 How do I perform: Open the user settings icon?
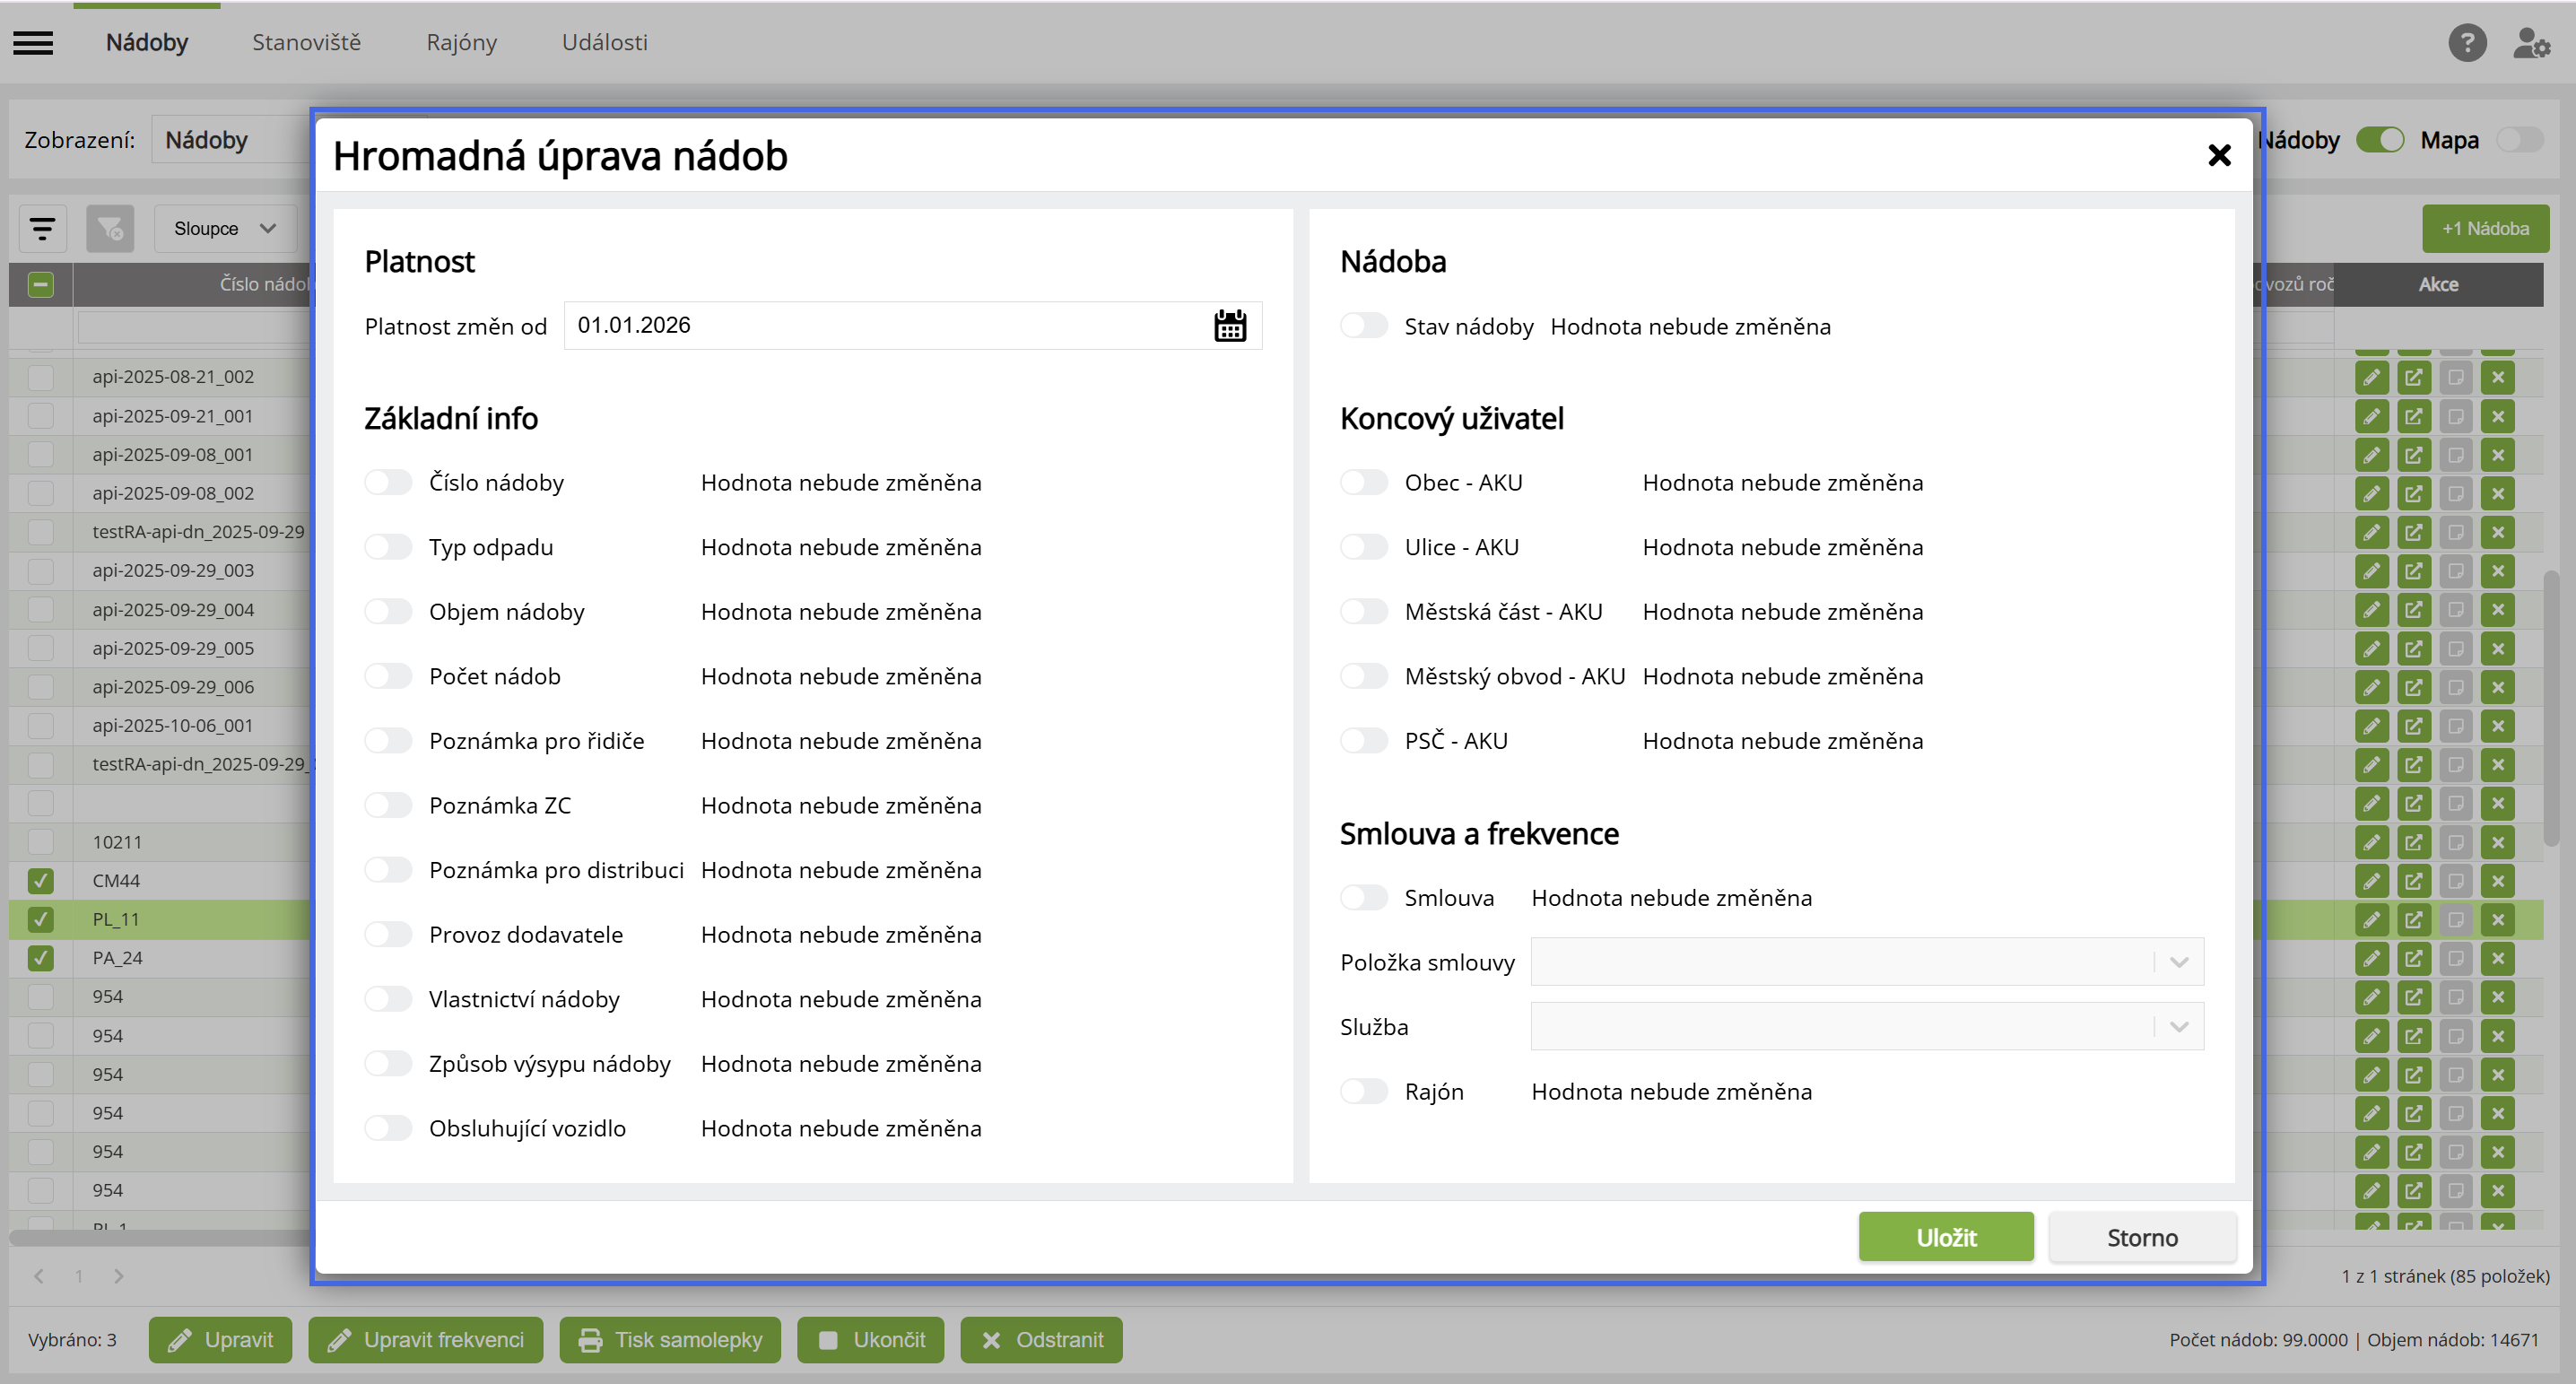coord(2530,43)
